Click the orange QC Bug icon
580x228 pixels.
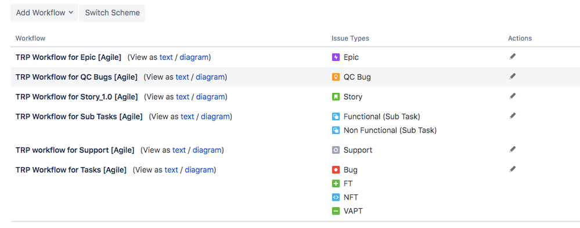336,77
